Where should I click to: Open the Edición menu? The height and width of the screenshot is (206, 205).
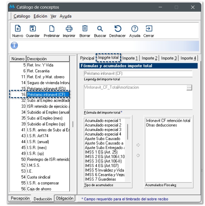tap(40, 16)
